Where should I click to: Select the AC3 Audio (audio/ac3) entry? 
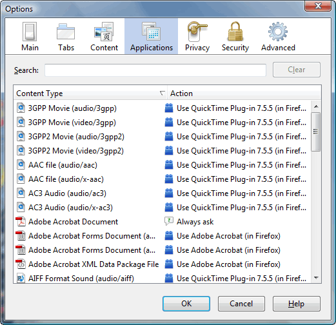tap(67, 193)
